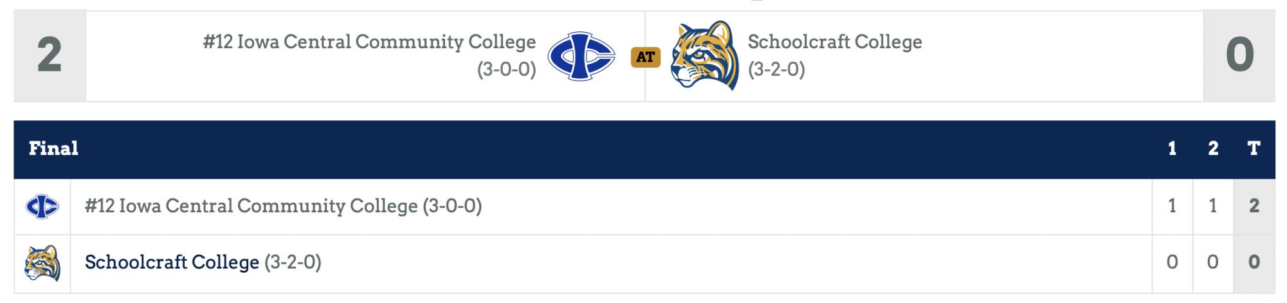Click Iowa Central's total score cell

point(1254,207)
